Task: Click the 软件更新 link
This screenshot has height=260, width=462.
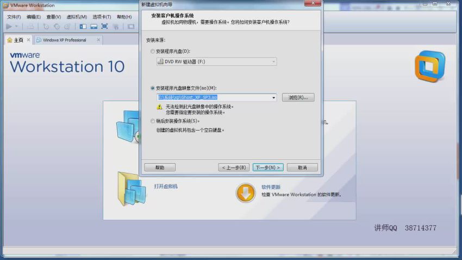Action: (271, 187)
